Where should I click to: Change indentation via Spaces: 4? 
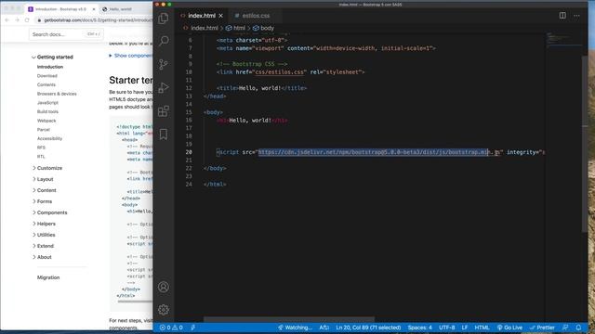[x=419, y=328]
